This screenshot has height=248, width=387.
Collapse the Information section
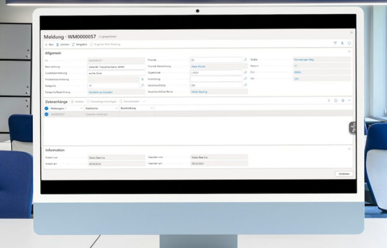pyautogui.click(x=349, y=149)
